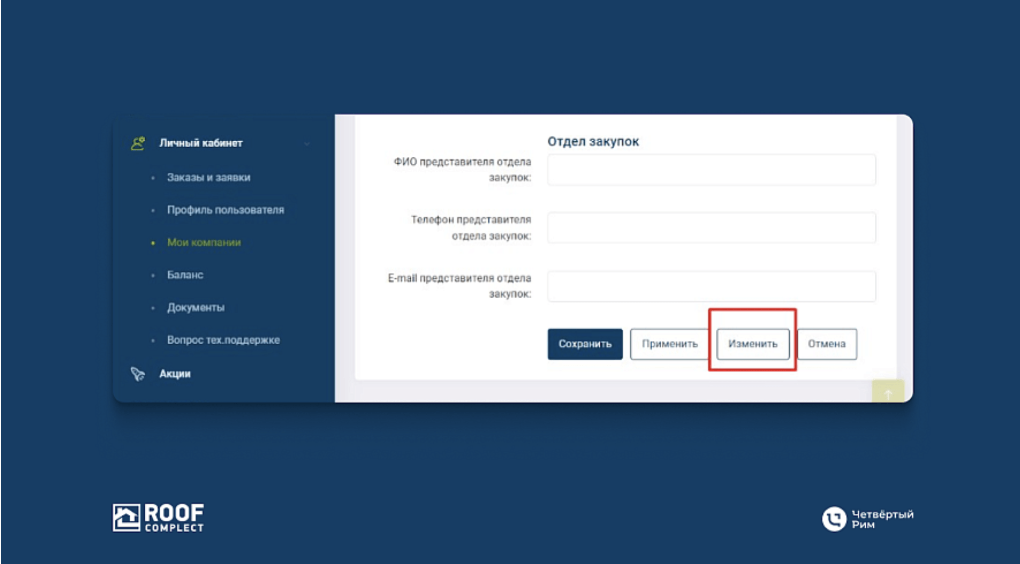Open Документы section
The width and height of the screenshot is (1020, 564).
[195, 308]
